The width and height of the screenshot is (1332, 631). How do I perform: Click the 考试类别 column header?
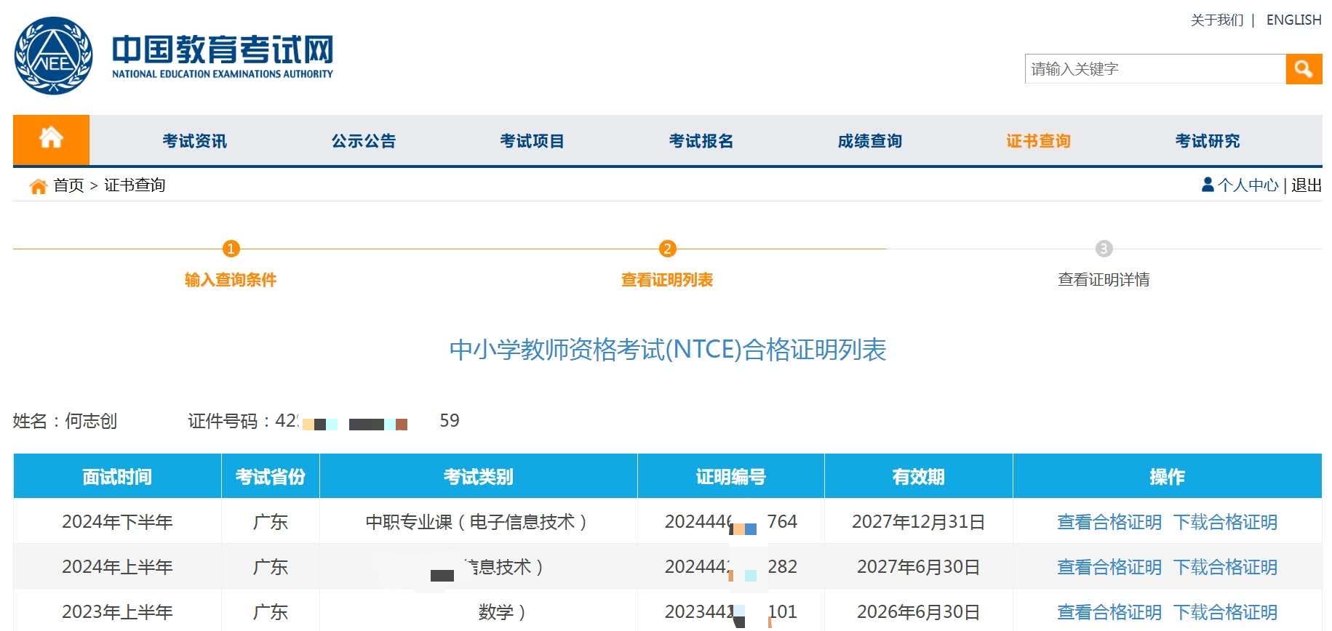(x=479, y=477)
